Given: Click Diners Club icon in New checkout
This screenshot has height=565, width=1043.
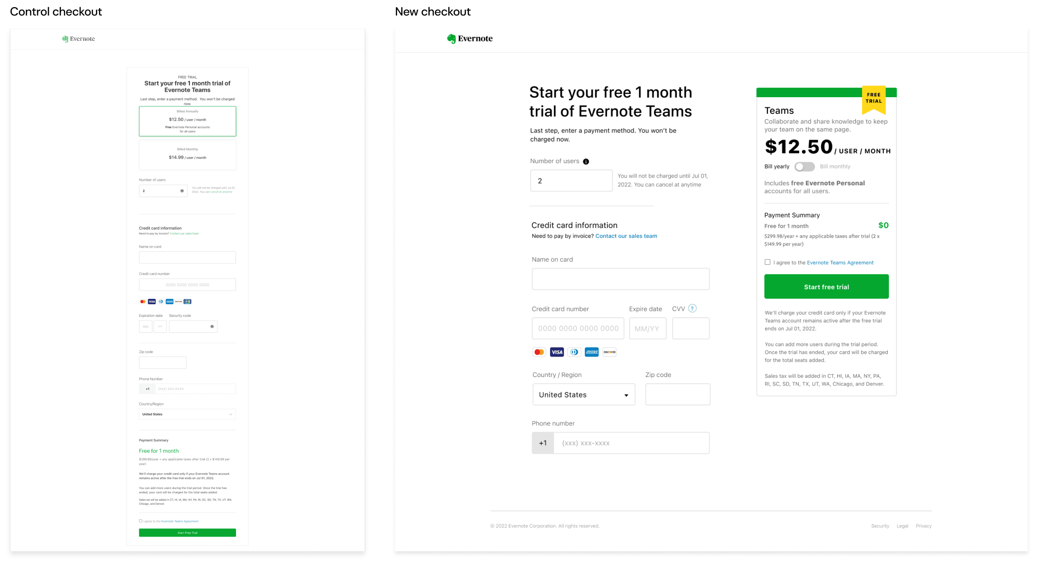Looking at the screenshot, I should point(574,352).
